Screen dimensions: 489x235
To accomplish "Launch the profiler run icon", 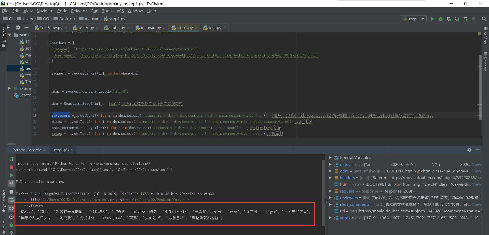I will point(457,19).
